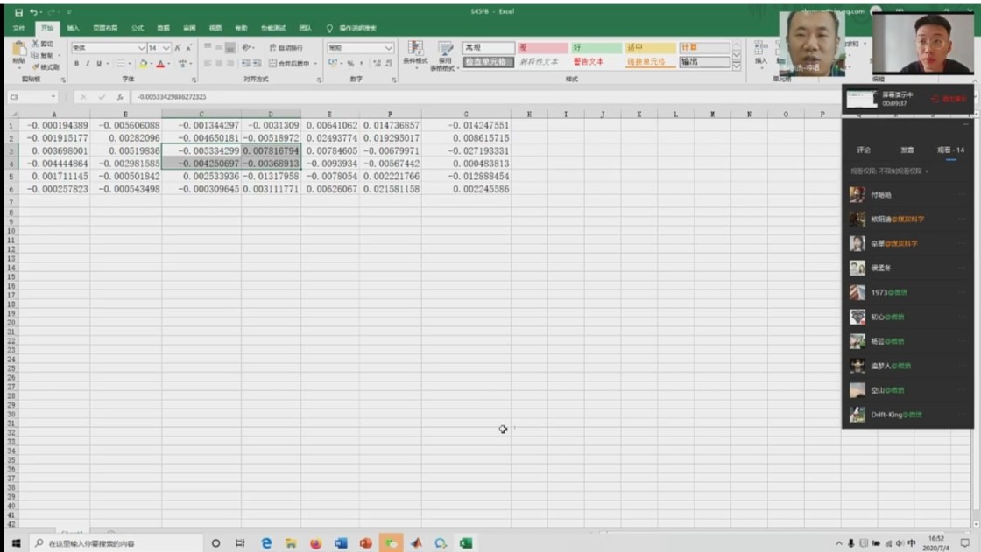Toggle underline formatting
This screenshot has height=552, width=981.
tap(99, 64)
